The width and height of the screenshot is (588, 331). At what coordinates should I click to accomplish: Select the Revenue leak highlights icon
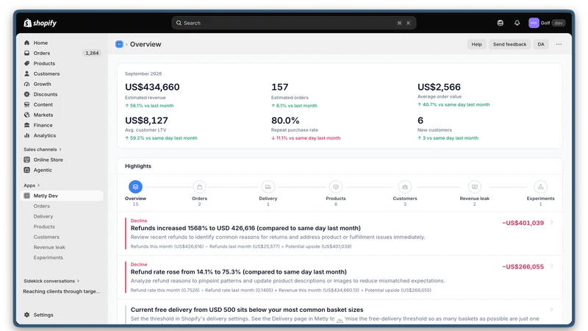point(475,187)
